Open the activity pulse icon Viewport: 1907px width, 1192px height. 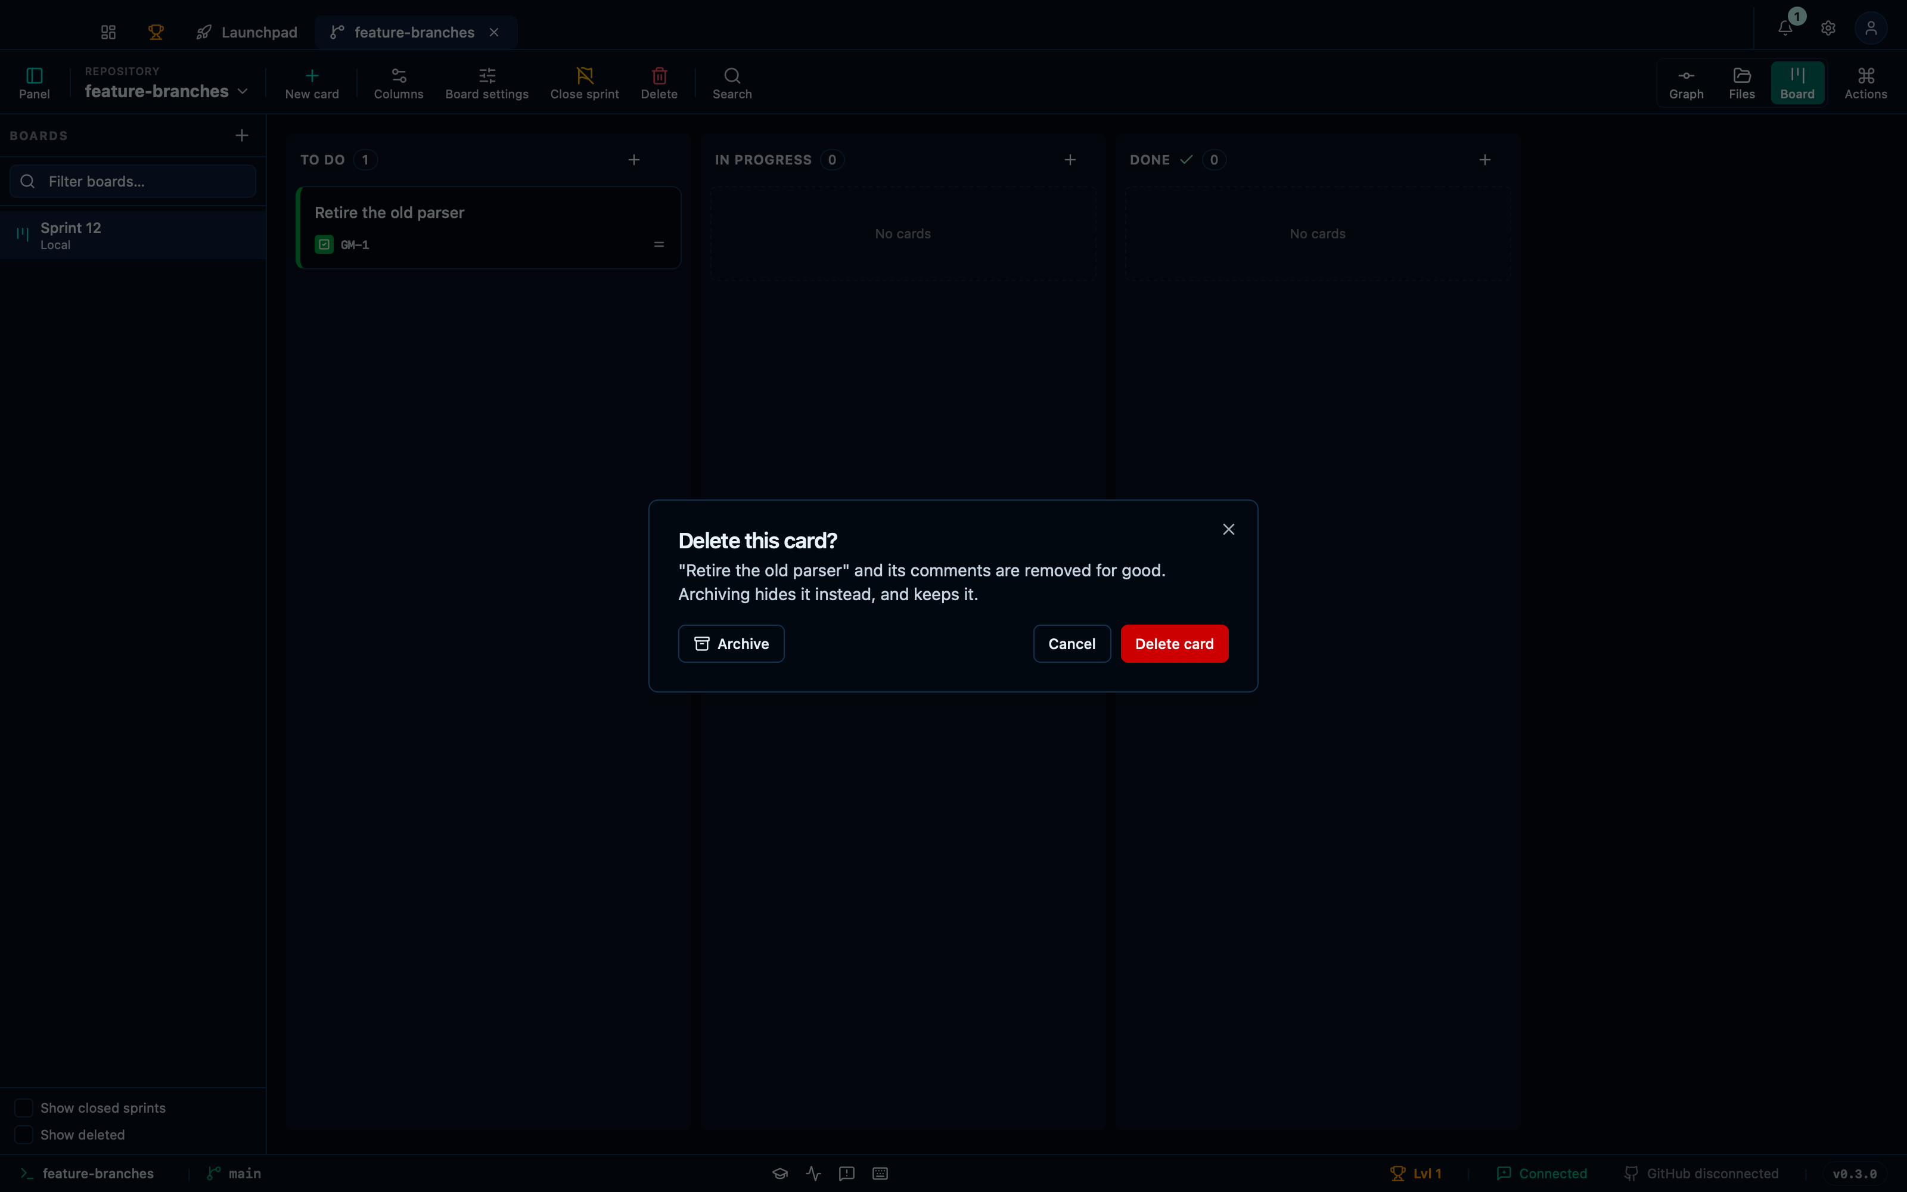coord(813,1173)
